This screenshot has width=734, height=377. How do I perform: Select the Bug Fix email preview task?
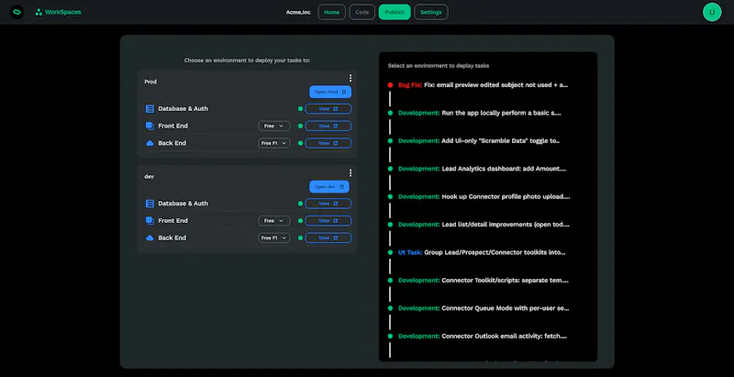coord(484,85)
